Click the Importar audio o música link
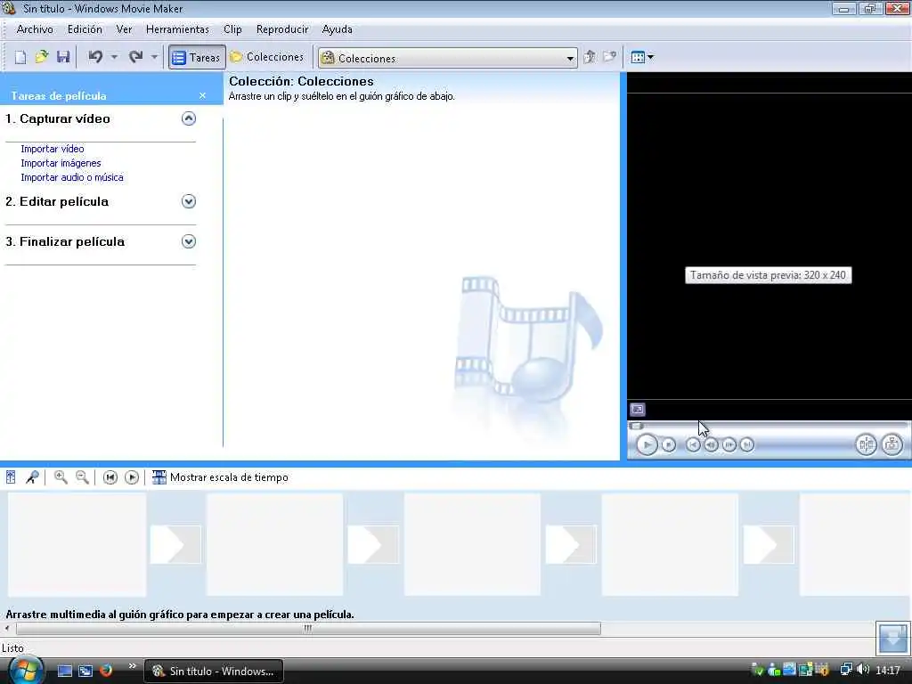Image resolution: width=912 pixels, height=684 pixels. [x=72, y=177]
